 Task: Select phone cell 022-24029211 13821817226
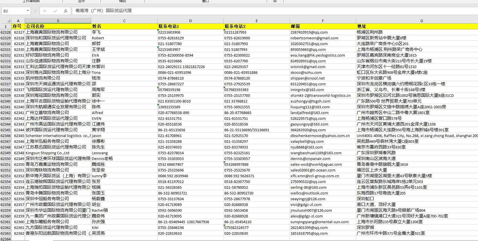[190, 67]
